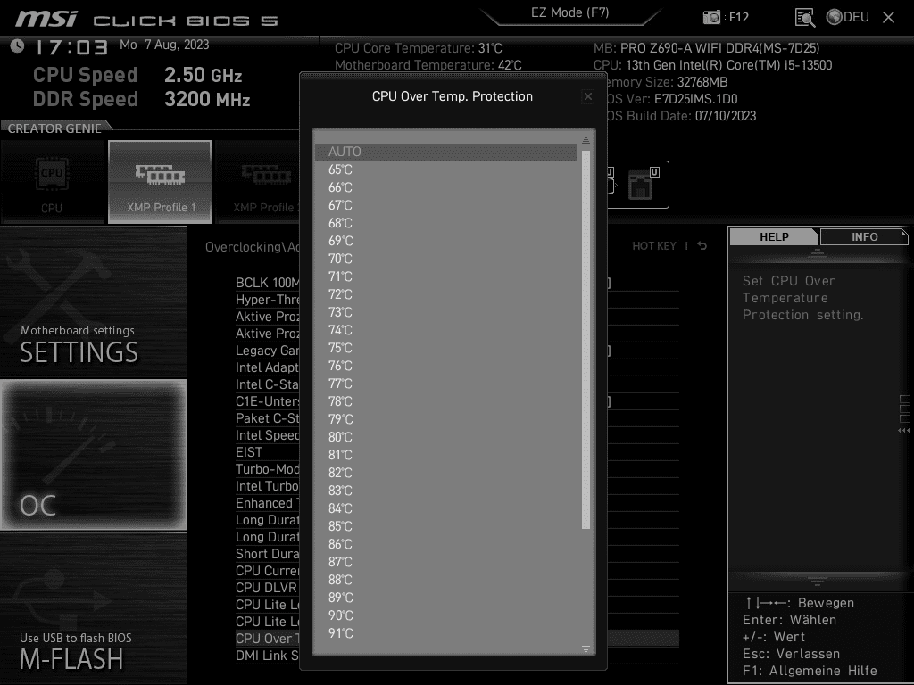Go back using the hotkey return arrow
This screenshot has height=685, width=914.
click(702, 246)
